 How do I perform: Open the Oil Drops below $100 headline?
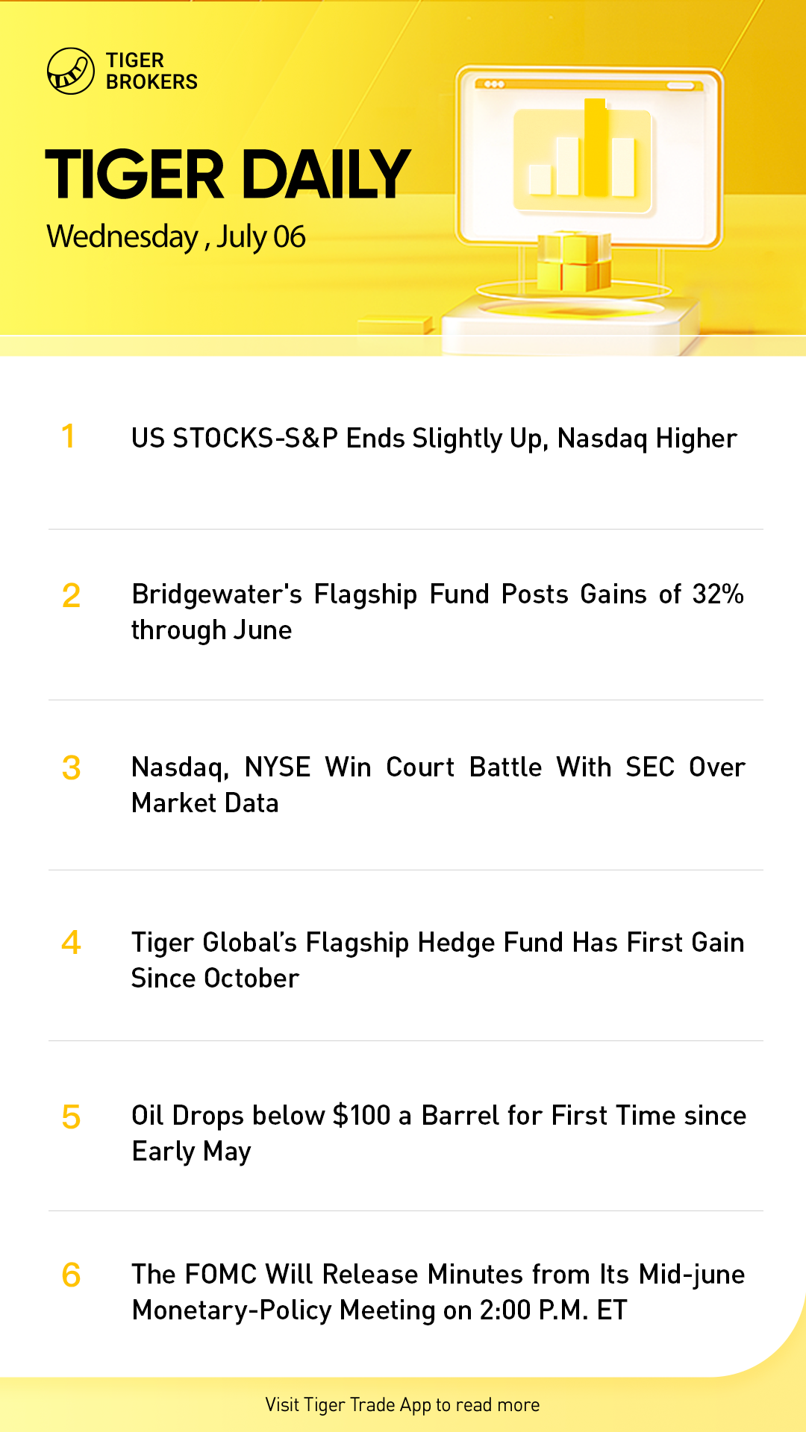tap(437, 1133)
